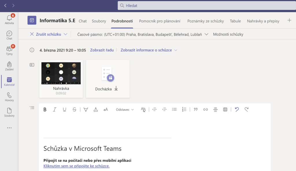Click the Hledat search field
The height and width of the screenshot is (171, 296).
(x=207, y=5)
